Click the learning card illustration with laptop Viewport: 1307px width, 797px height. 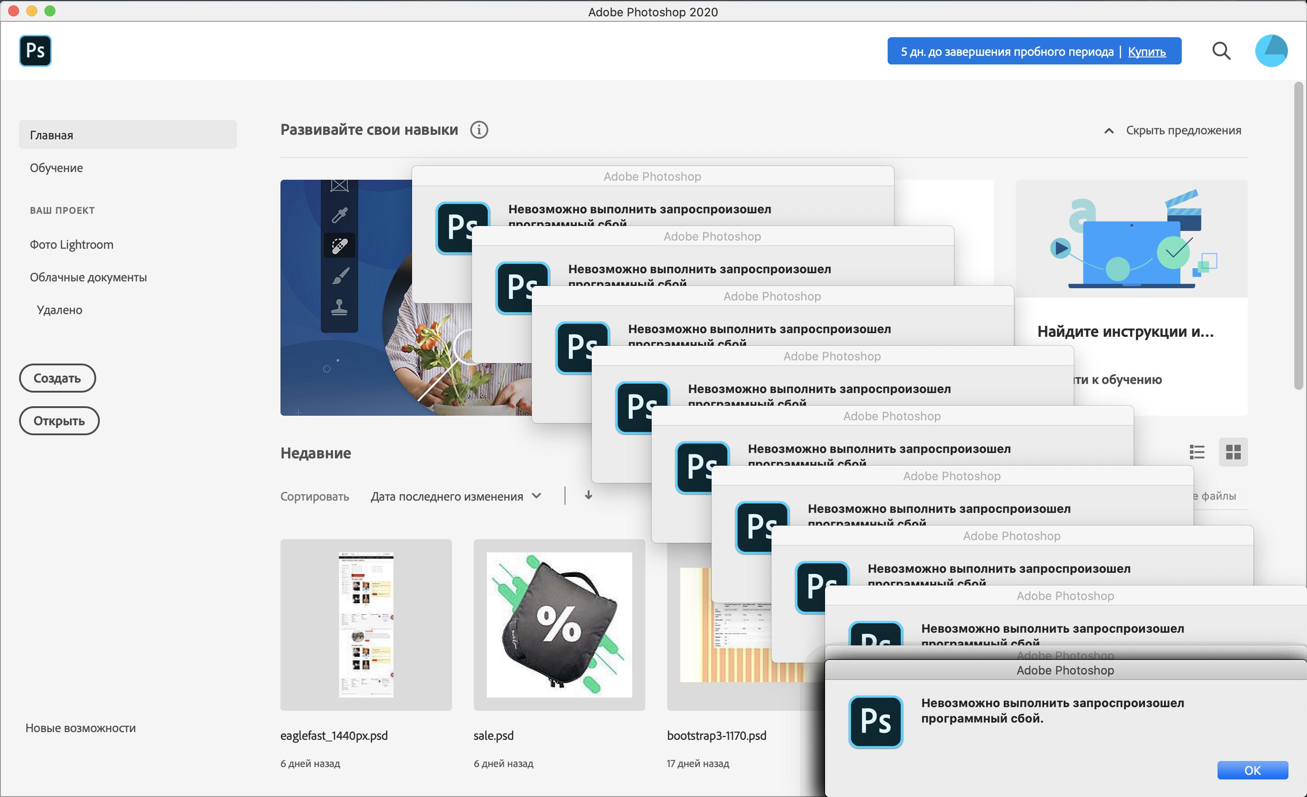click(1131, 239)
